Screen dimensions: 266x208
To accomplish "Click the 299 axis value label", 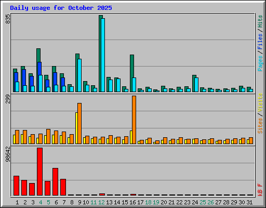I will tap(8, 99).
